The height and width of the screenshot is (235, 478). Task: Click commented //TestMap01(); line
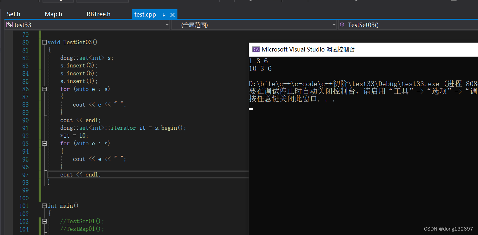point(82,229)
